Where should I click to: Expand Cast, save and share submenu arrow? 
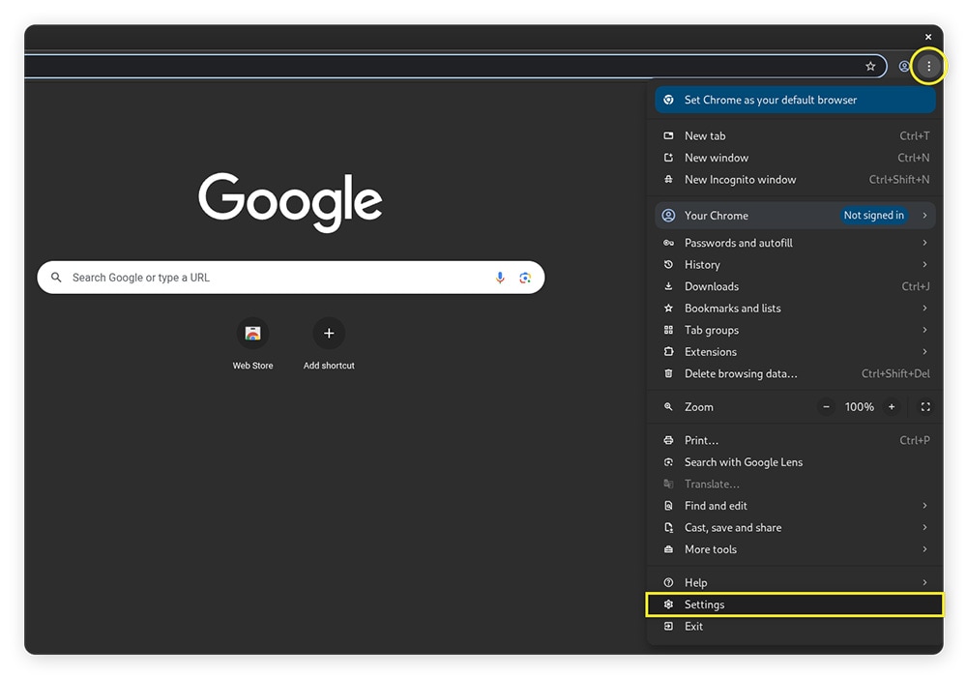pyautogui.click(x=924, y=528)
